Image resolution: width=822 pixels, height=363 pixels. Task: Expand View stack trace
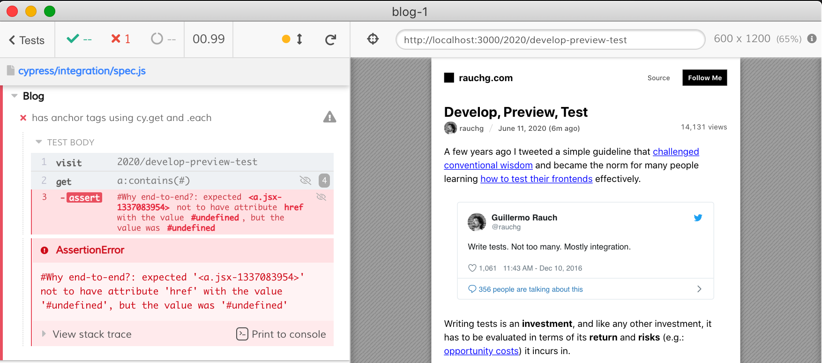pos(92,334)
